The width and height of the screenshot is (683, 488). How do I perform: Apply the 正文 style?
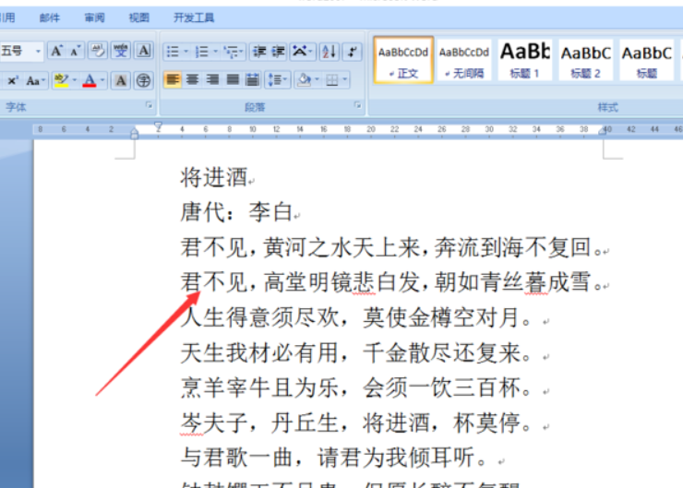403,60
